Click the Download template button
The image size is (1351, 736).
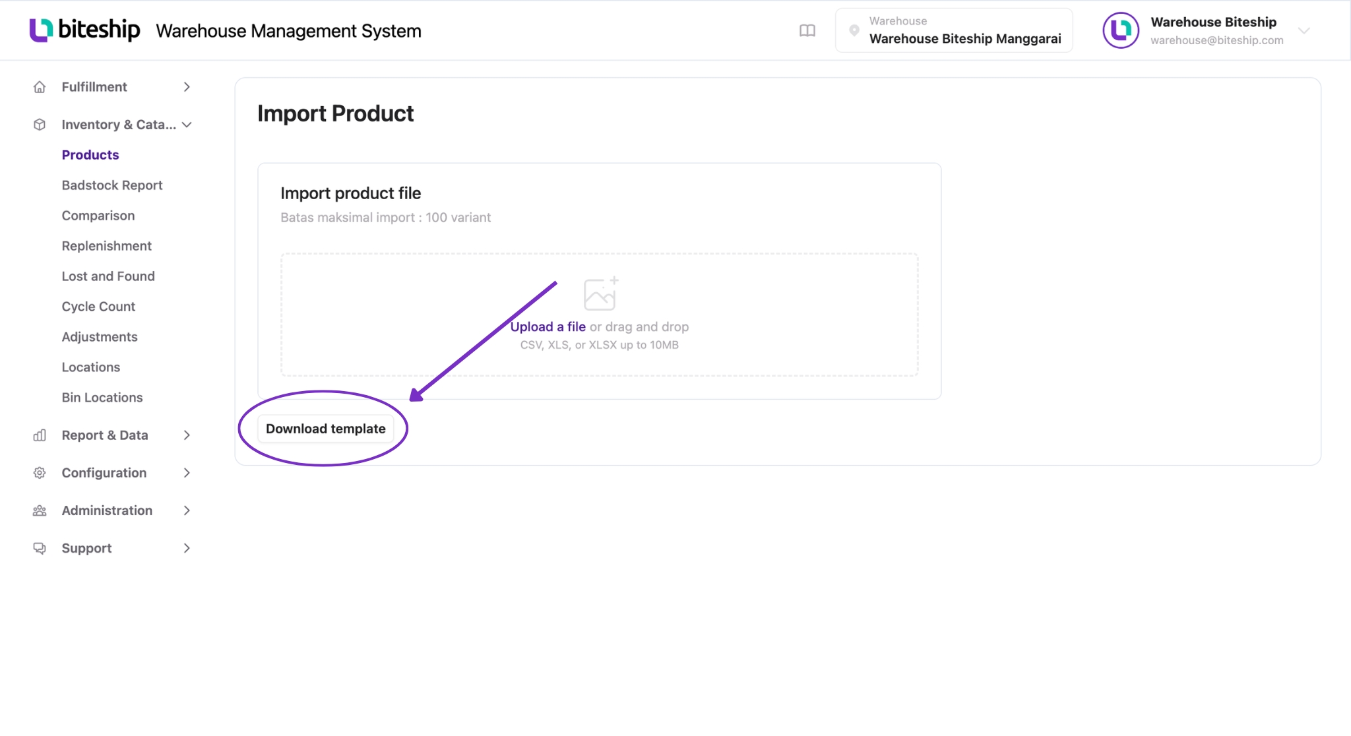[326, 429]
